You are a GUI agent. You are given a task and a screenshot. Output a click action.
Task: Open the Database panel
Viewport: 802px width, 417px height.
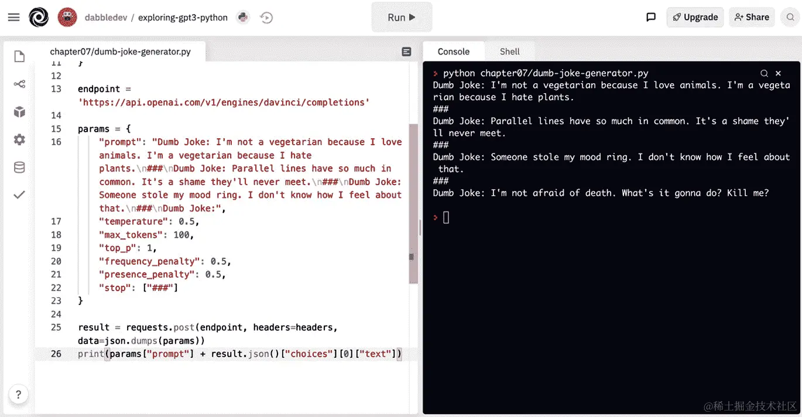(19, 168)
